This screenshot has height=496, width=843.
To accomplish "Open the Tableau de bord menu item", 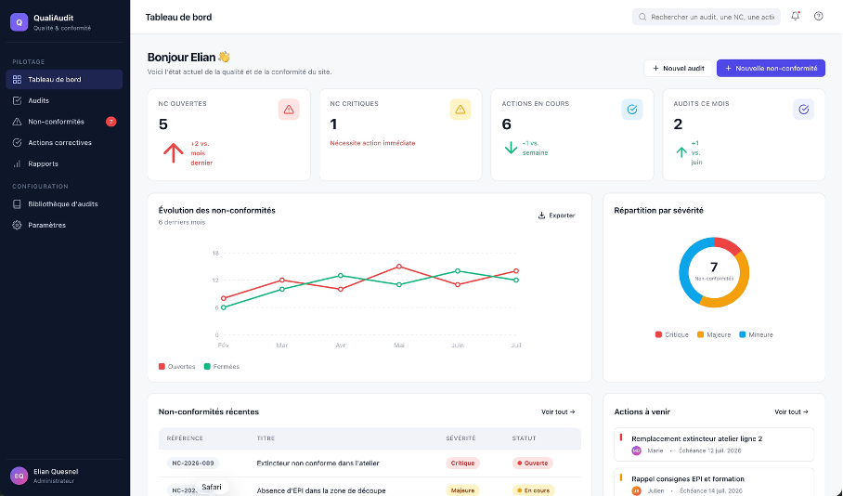I will click(x=64, y=79).
